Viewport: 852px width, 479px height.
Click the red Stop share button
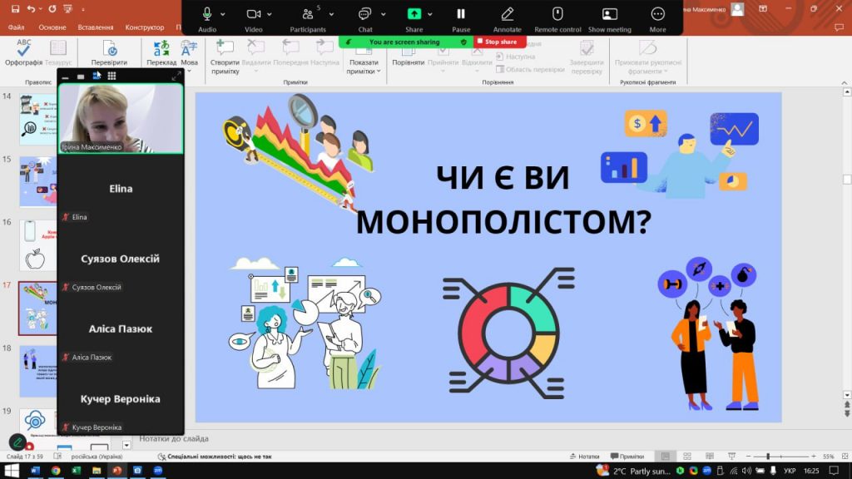click(498, 42)
